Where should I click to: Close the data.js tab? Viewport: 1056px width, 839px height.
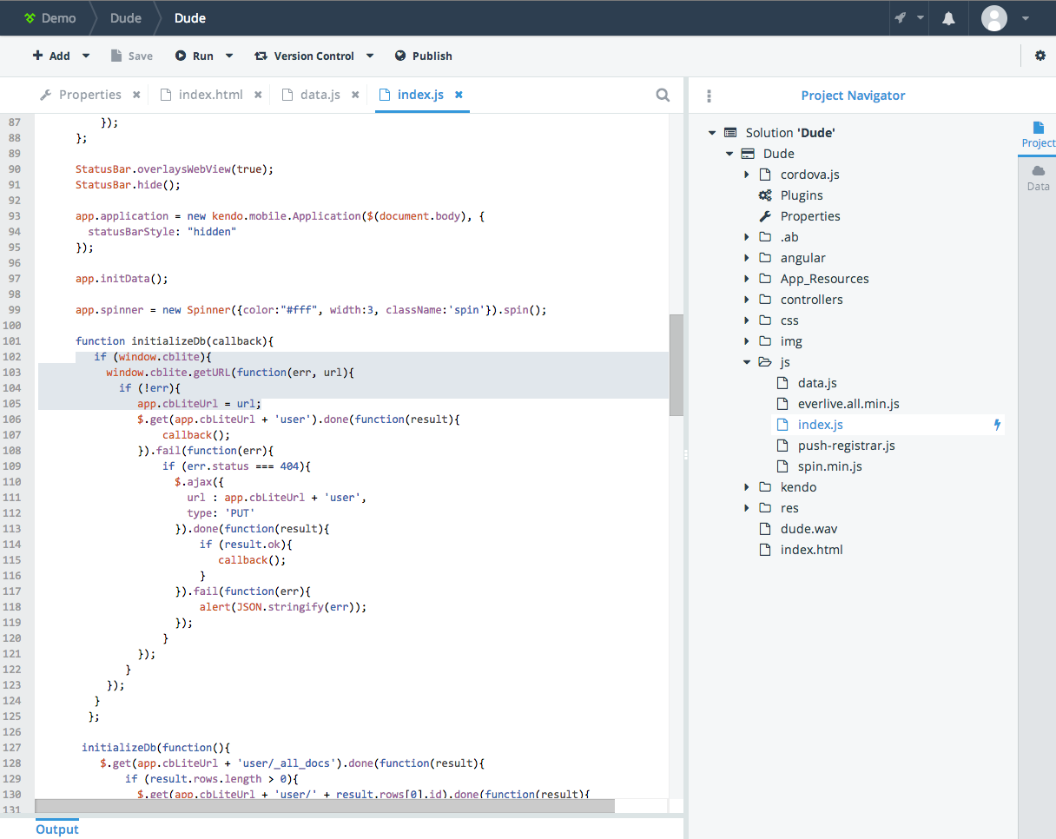(x=355, y=95)
